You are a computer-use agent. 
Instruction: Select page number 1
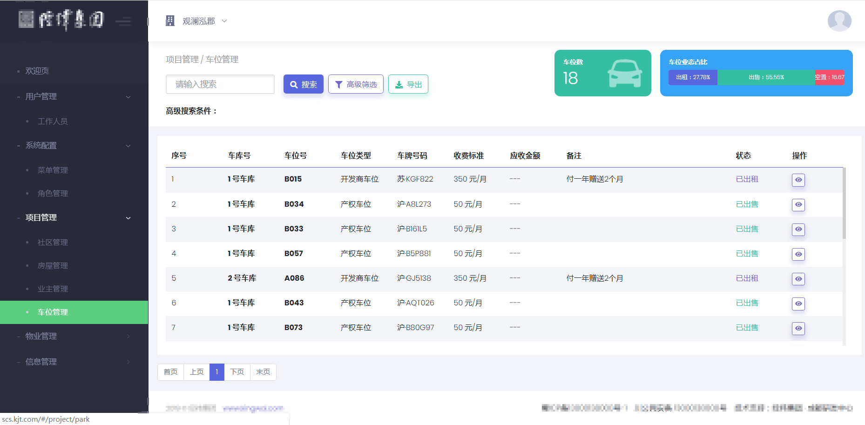tap(217, 372)
